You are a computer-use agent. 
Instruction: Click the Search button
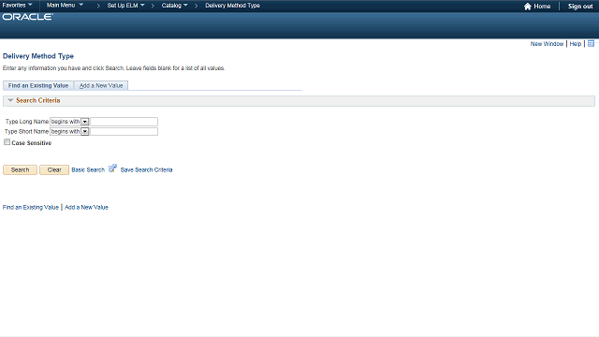tap(20, 169)
